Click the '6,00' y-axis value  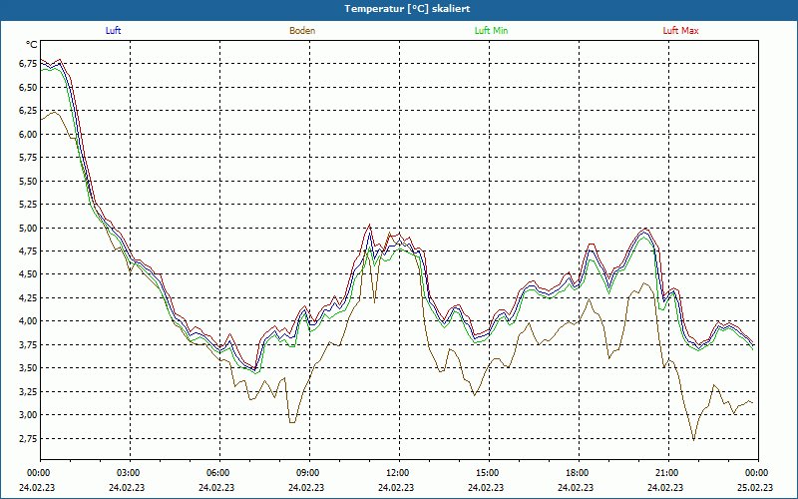coord(28,135)
